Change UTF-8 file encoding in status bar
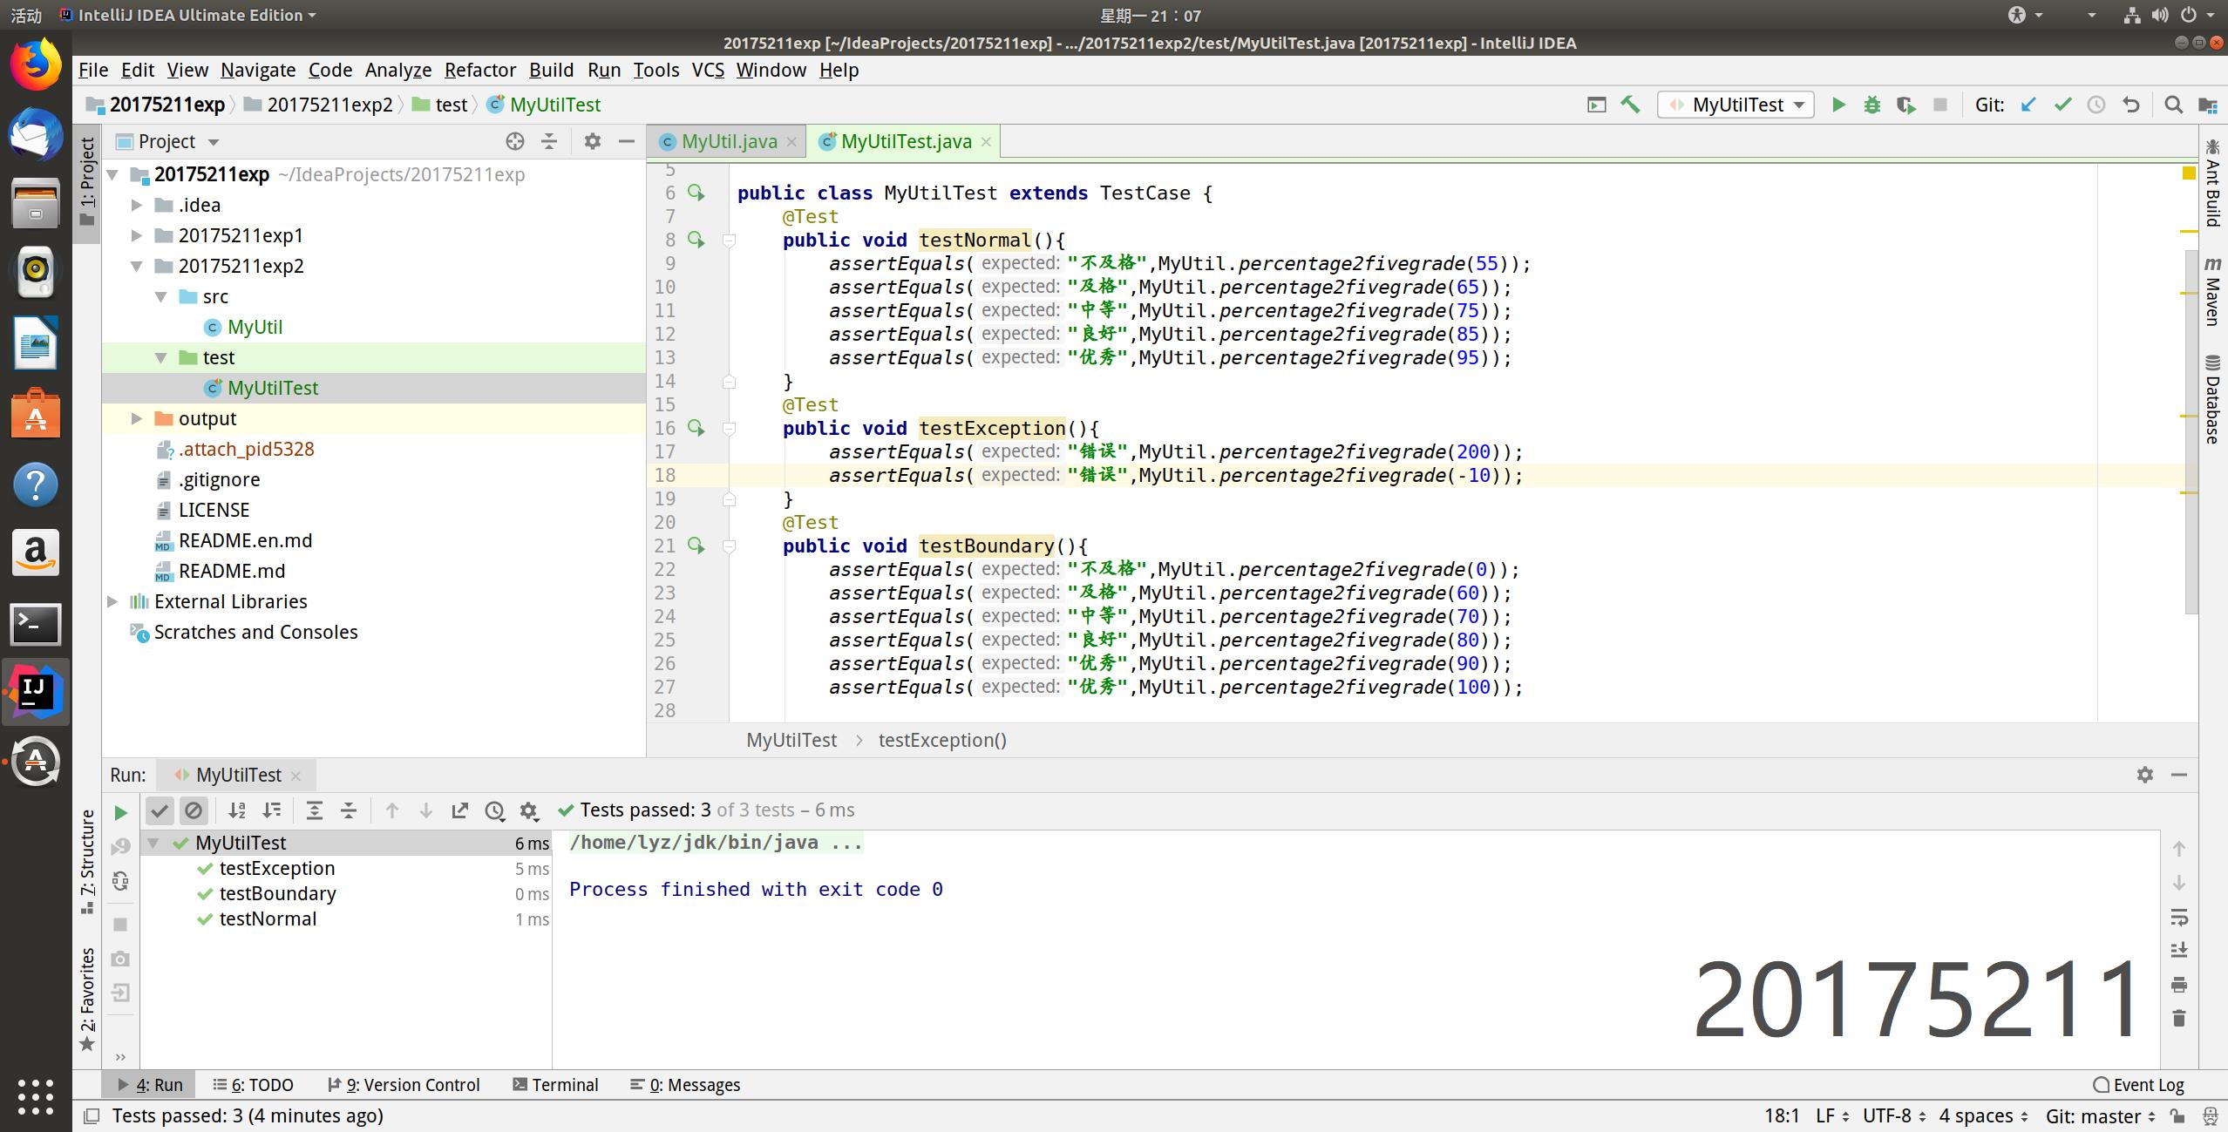 [x=1894, y=1116]
